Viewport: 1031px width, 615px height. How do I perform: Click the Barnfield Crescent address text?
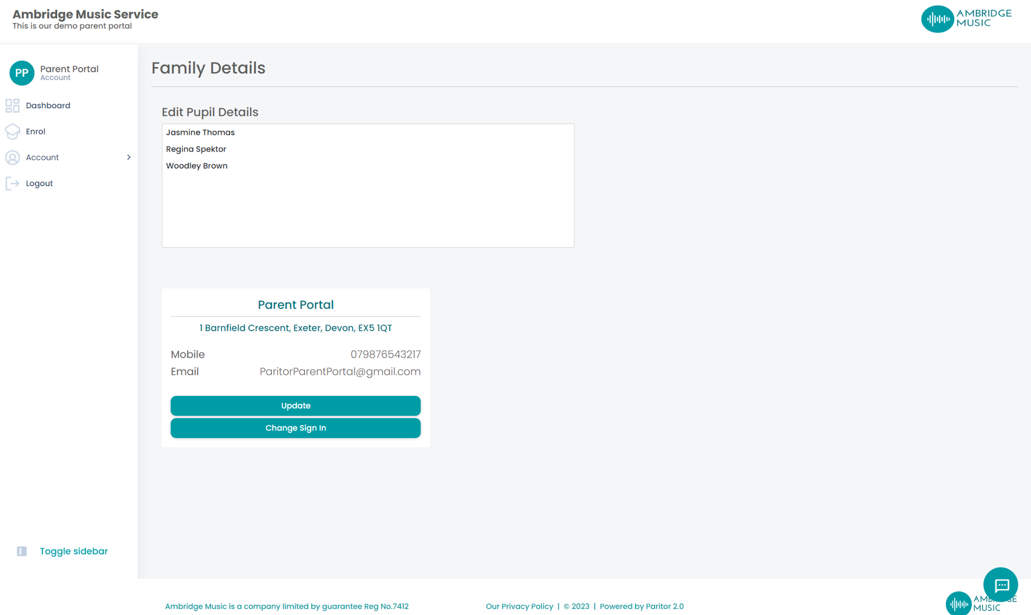pyautogui.click(x=295, y=328)
